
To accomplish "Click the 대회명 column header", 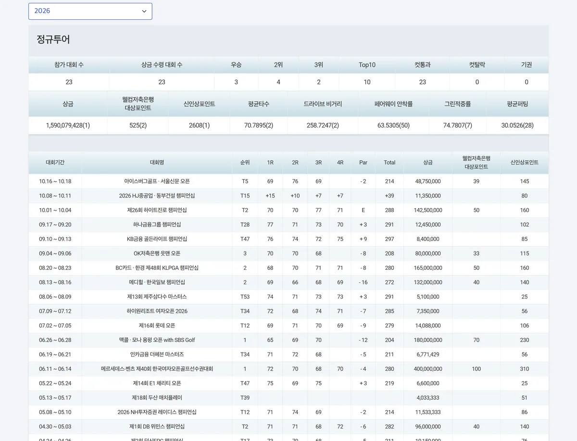I will pos(157,163).
